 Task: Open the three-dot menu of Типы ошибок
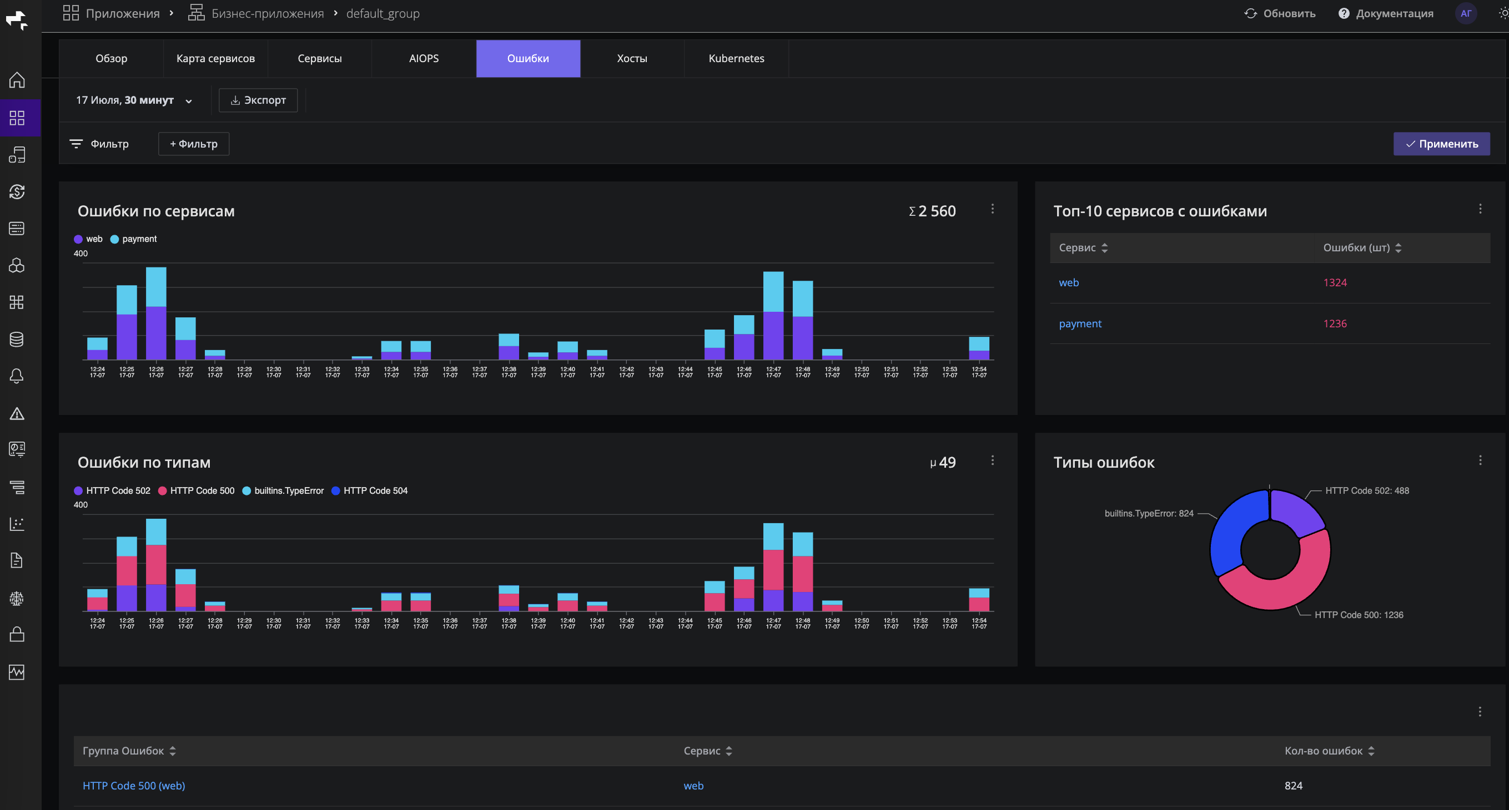click(x=1480, y=460)
